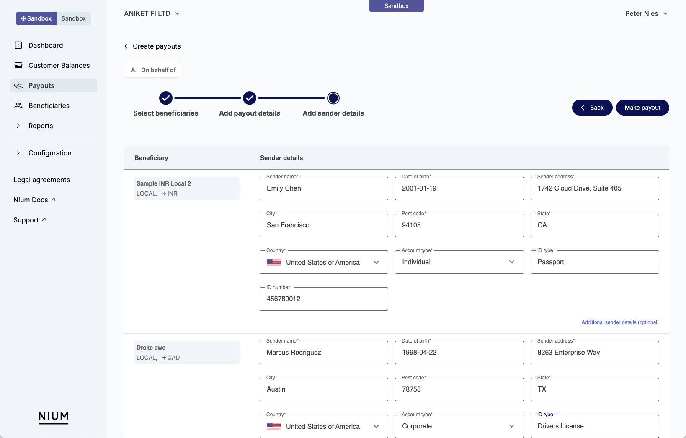Screen dimensions: 686x438
Task: Open Legal agreements in sidebar
Action: [41, 180]
